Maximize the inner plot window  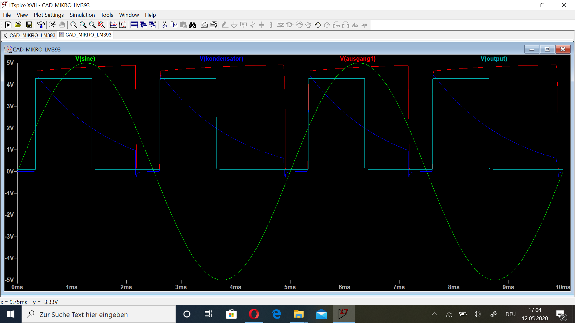tap(547, 49)
